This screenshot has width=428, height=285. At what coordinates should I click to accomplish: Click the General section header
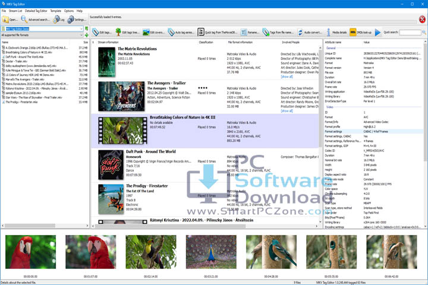pos(331,48)
